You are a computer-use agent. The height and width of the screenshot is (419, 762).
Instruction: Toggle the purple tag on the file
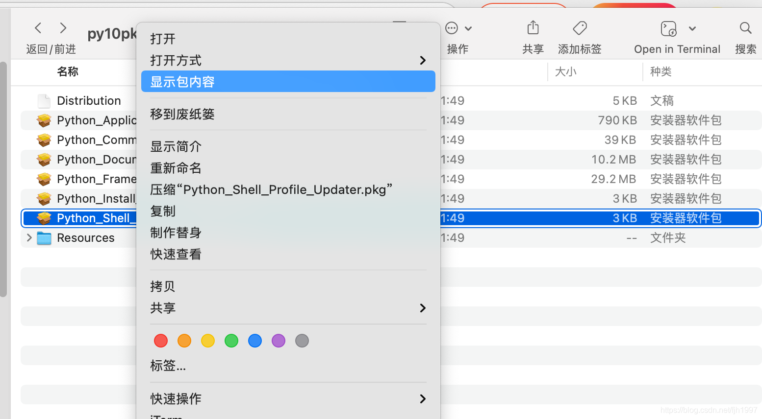click(279, 341)
